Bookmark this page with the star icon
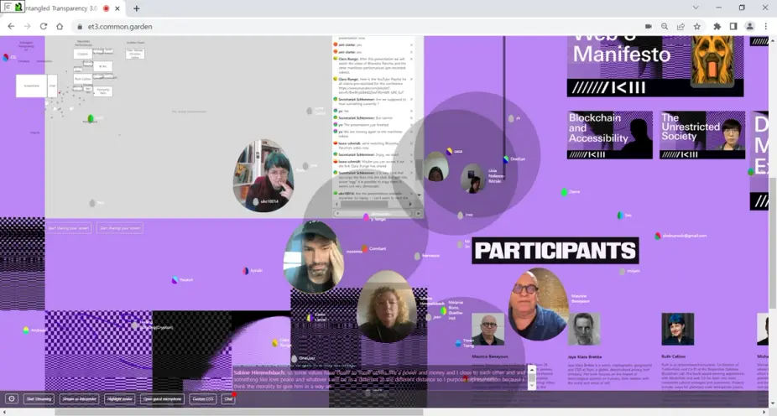Screen dimensions: 777x416 pos(697,26)
